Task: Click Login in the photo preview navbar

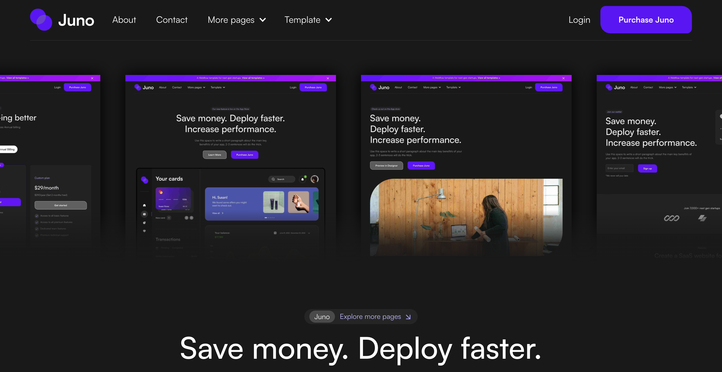Action: click(529, 87)
